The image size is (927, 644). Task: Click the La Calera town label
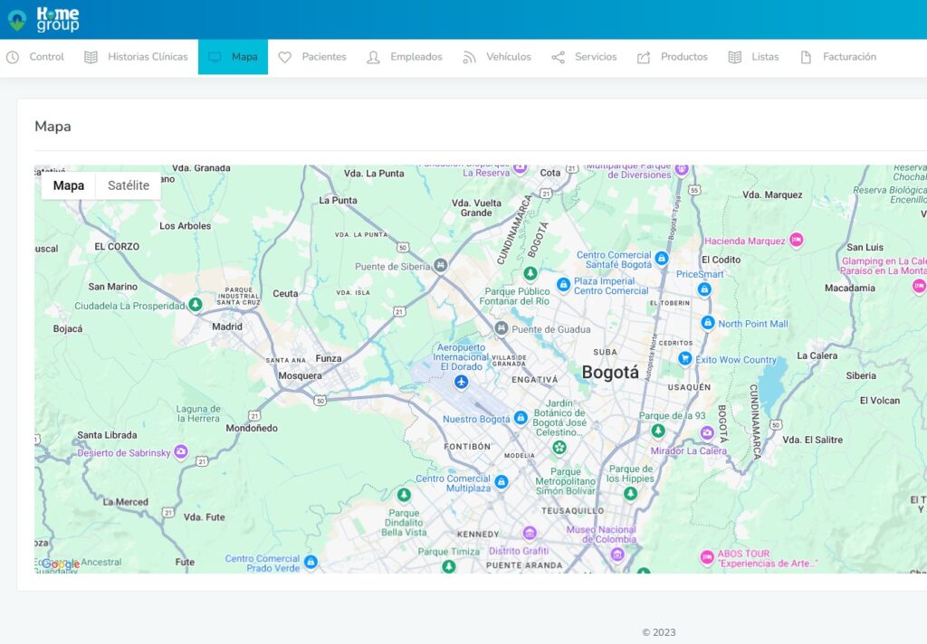pos(817,355)
